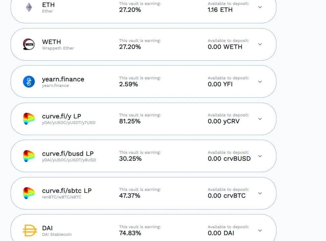Click the 81.25% earning rate value
The image size is (326, 241).
[130, 121]
